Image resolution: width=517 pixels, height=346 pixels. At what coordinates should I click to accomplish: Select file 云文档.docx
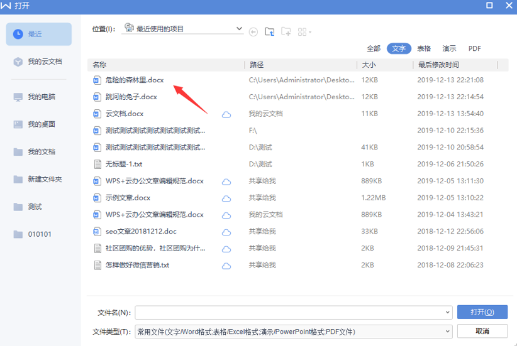[125, 114]
